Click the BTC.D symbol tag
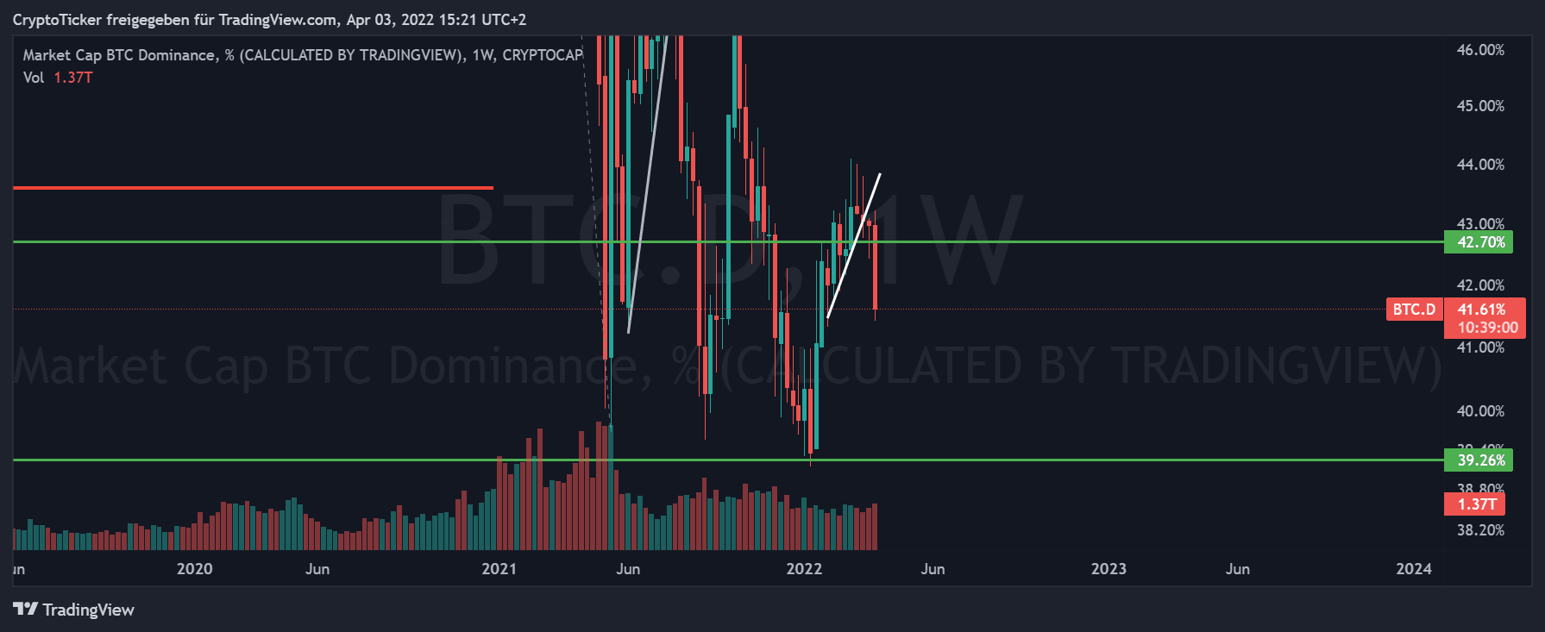The height and width of the screenshot is (632, 1545). (1414, 310)
